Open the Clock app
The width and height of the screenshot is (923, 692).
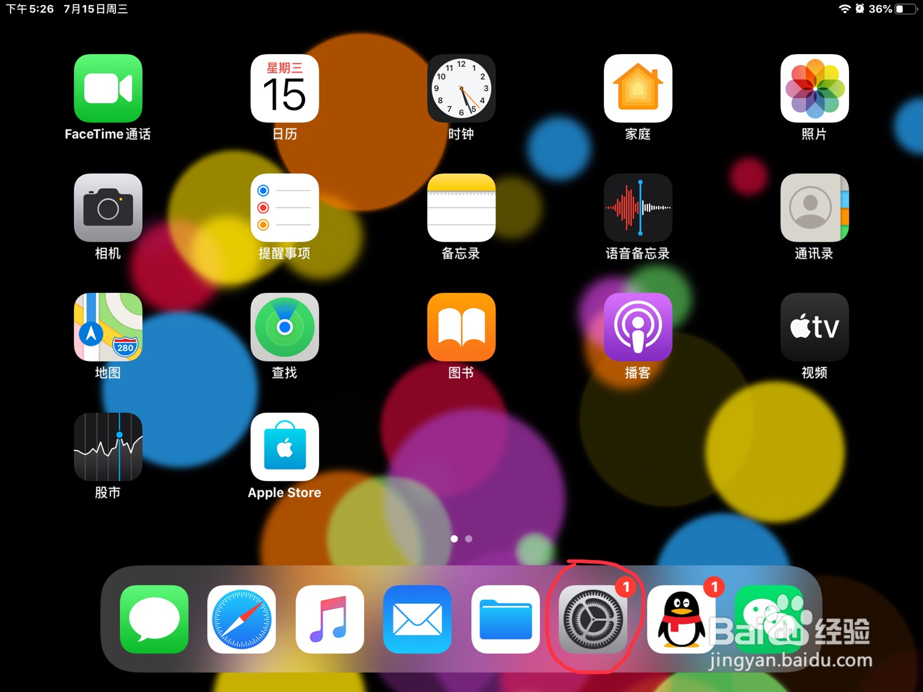click(461, 88)
